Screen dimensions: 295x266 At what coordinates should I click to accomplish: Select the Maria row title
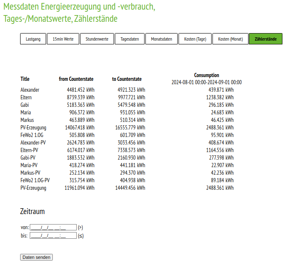[26, 113]
